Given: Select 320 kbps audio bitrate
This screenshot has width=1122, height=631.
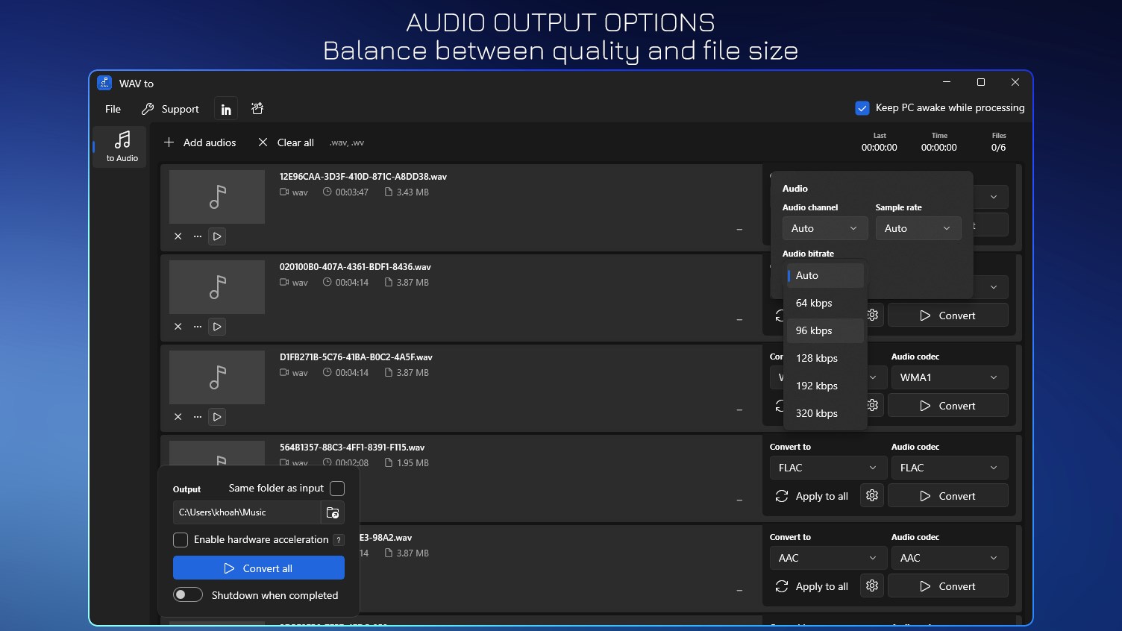Looking at the screenshot, I should [816, 412].
